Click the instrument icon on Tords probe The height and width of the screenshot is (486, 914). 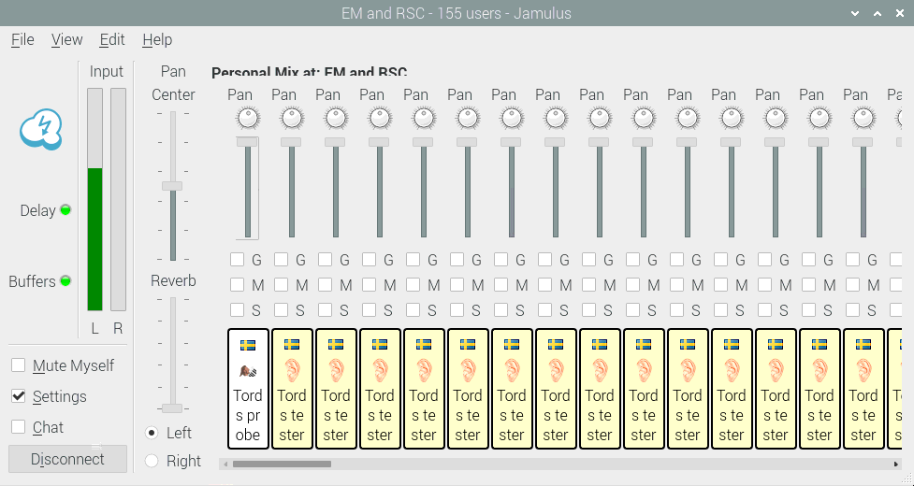(x=248, y=371)
